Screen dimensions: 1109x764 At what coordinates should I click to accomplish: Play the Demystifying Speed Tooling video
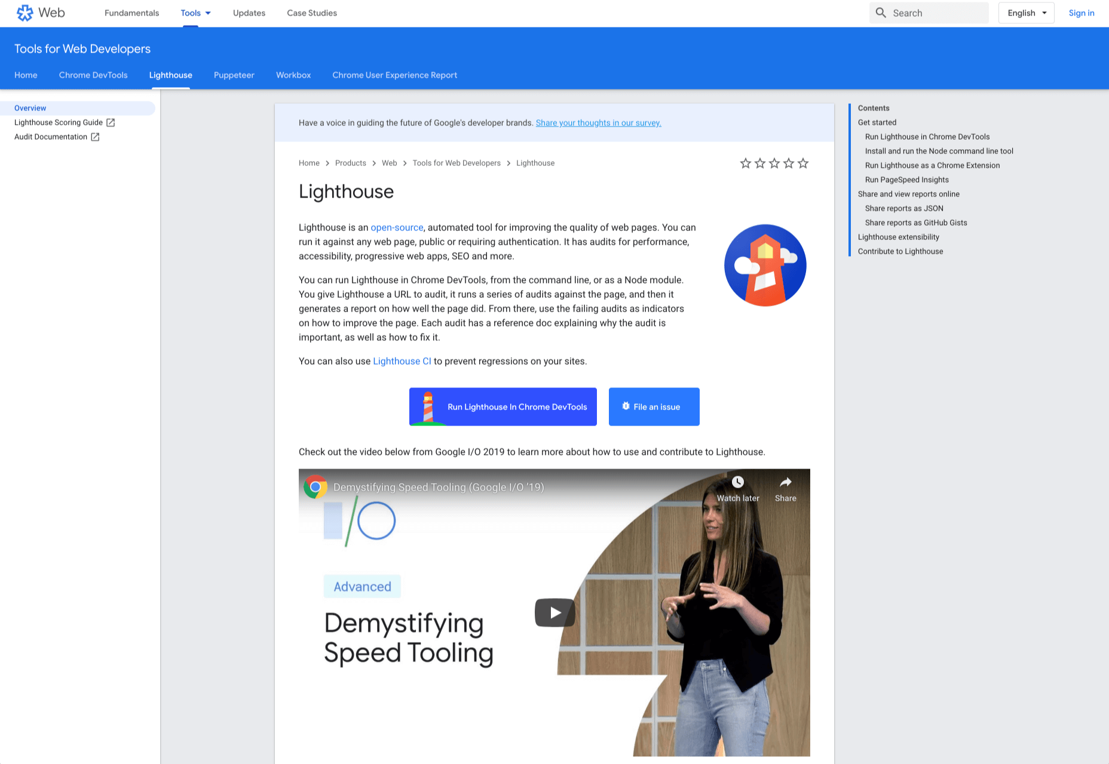tap(554, 612)
